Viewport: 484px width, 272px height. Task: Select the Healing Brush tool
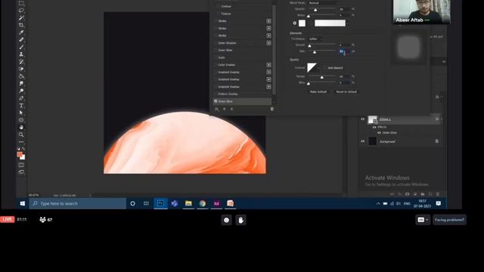[21, 40]
